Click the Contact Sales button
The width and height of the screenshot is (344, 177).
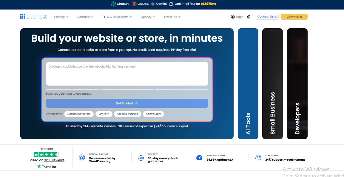267,17
